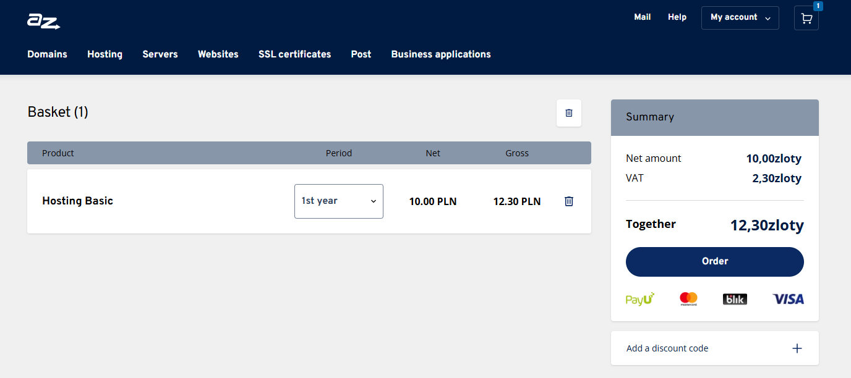Image resolution: width=851 pixels, height=378 pixels.
Task: Empty the whole basket with the trash button
Action: 569,113
